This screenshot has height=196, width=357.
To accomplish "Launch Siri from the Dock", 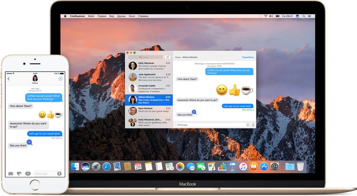I will [85, 166].
